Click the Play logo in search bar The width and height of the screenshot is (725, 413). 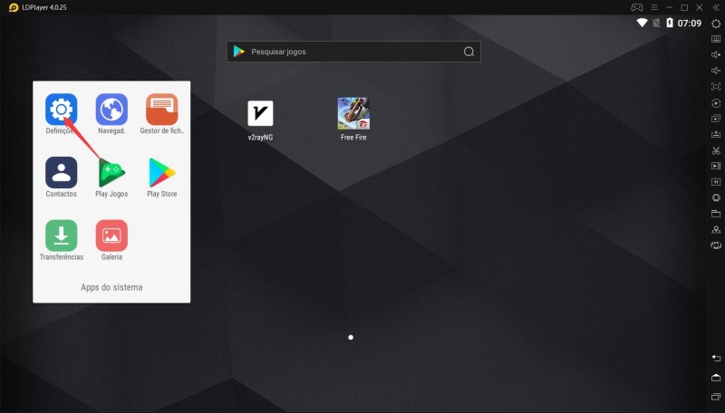click(x=238, y=52)
